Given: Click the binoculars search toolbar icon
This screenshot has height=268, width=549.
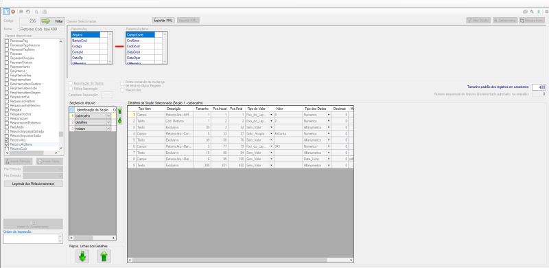Looking at the screenshot, I should tap(21, 12).
